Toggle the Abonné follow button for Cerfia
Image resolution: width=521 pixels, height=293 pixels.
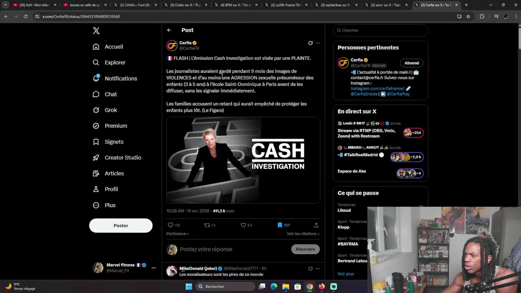click(412, 63)
